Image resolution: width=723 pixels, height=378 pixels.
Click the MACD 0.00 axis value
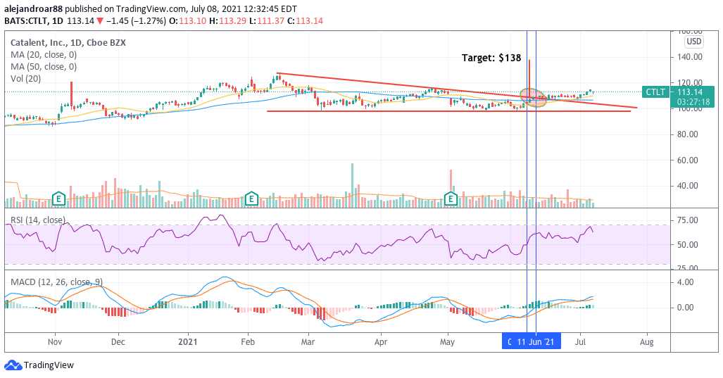[686, 308]
